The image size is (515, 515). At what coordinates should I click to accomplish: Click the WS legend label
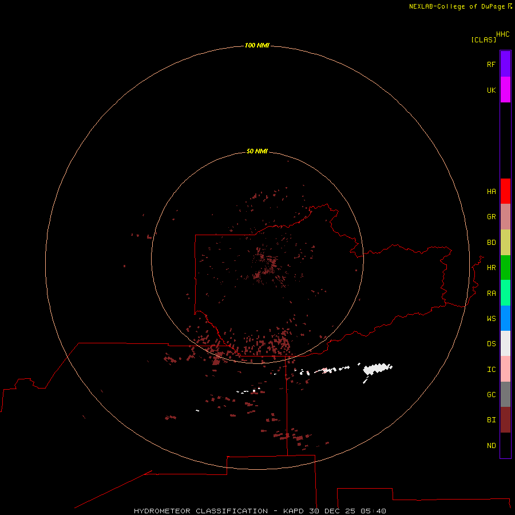491,319
